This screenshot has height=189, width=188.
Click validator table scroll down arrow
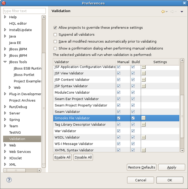[x=182, y=150]
